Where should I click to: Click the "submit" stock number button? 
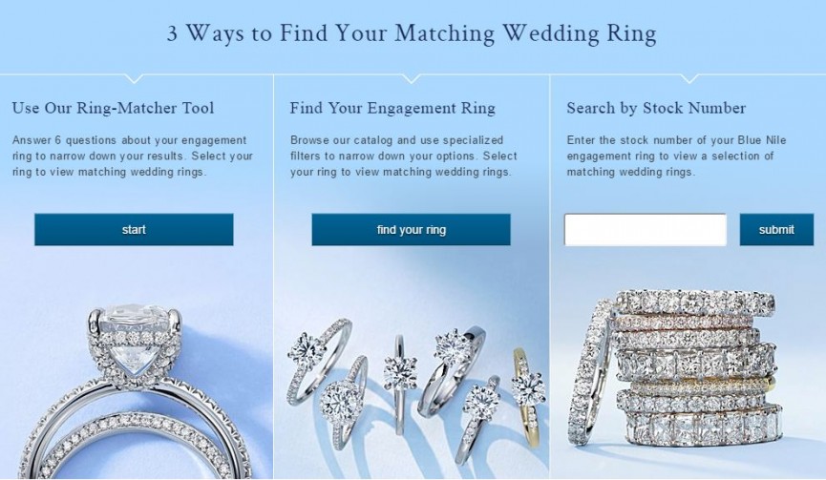(x=776, y=229)
